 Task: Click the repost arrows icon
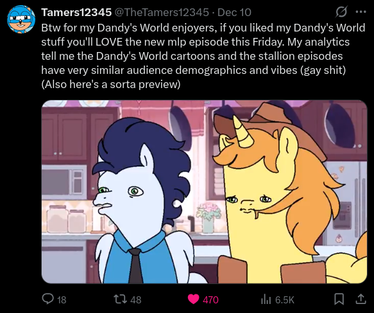(x=120, y=299)
